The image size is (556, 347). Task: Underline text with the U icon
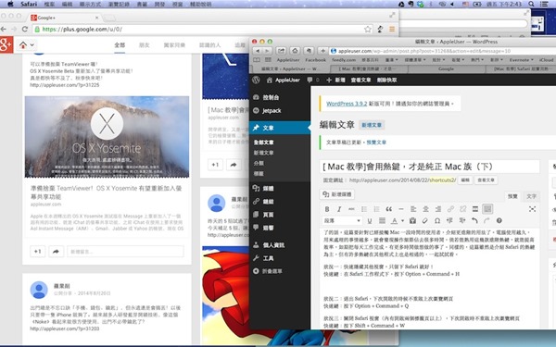[370, 220]
